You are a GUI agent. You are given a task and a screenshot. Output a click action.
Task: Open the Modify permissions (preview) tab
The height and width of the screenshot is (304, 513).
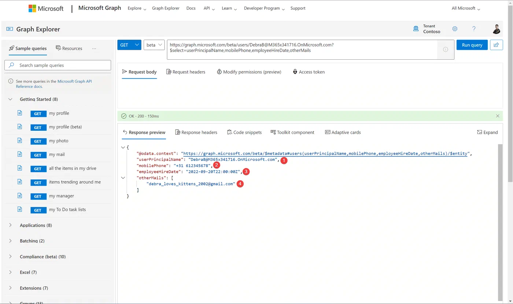(249, 72)
